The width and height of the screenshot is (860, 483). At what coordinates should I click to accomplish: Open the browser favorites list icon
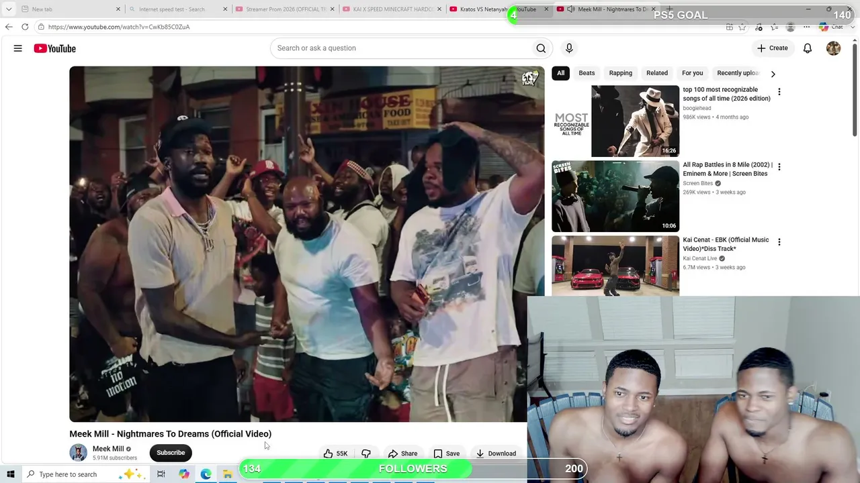775,27
